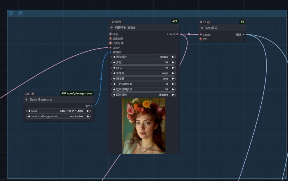Click the seed value field 516373952812913
288x181 pixels.
coord(58,111)
